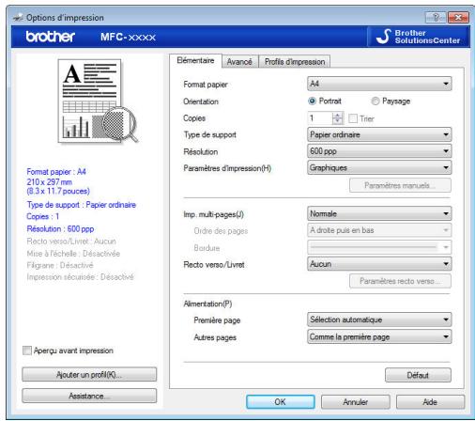This screenshot has height=421, width=475.
Task: Open the Brother SolutionsCenter logo link
Action: (419, 37)
